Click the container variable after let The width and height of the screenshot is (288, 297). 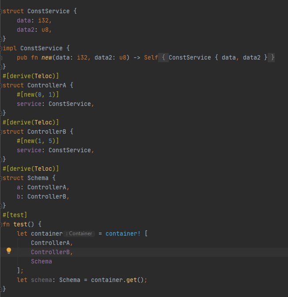pos(47,233)
